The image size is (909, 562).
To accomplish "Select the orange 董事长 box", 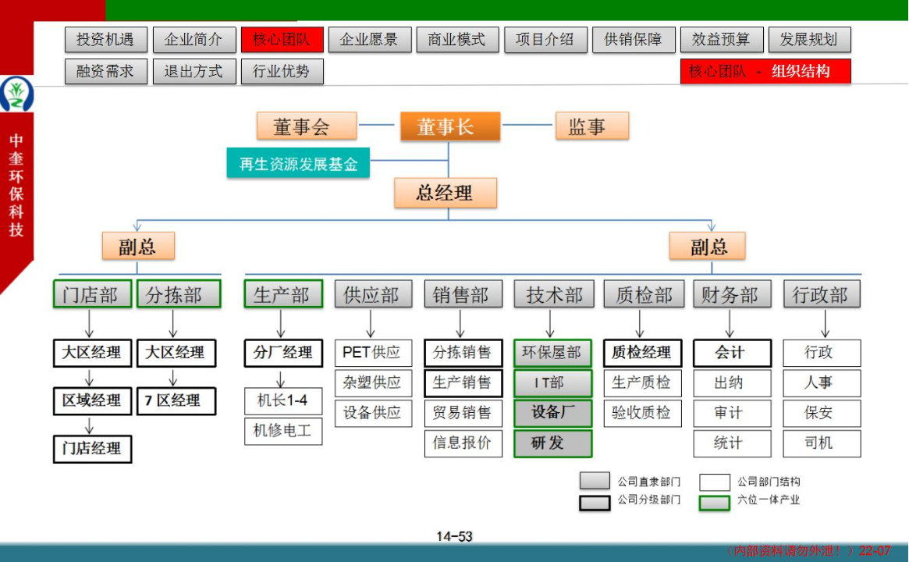I will (450, 126).
